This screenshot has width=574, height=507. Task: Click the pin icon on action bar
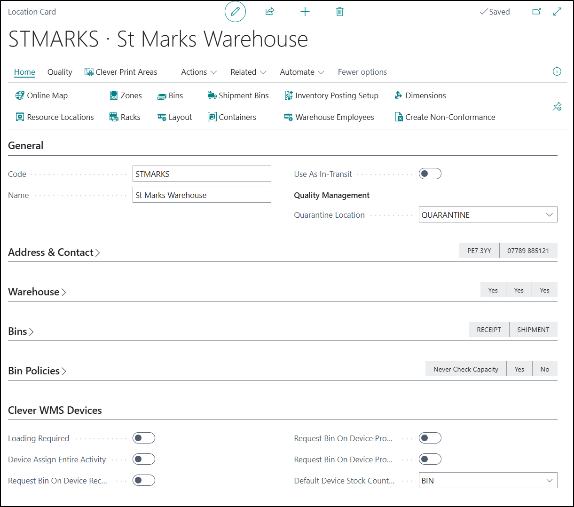point(557,107)
